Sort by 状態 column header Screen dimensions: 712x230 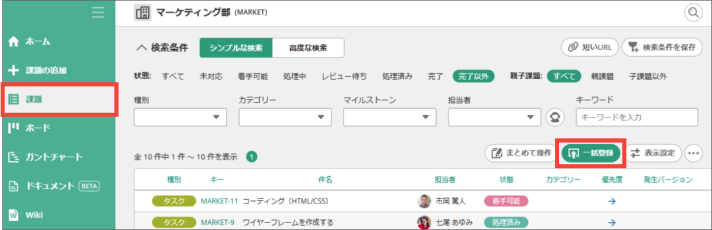pos(506,179)
